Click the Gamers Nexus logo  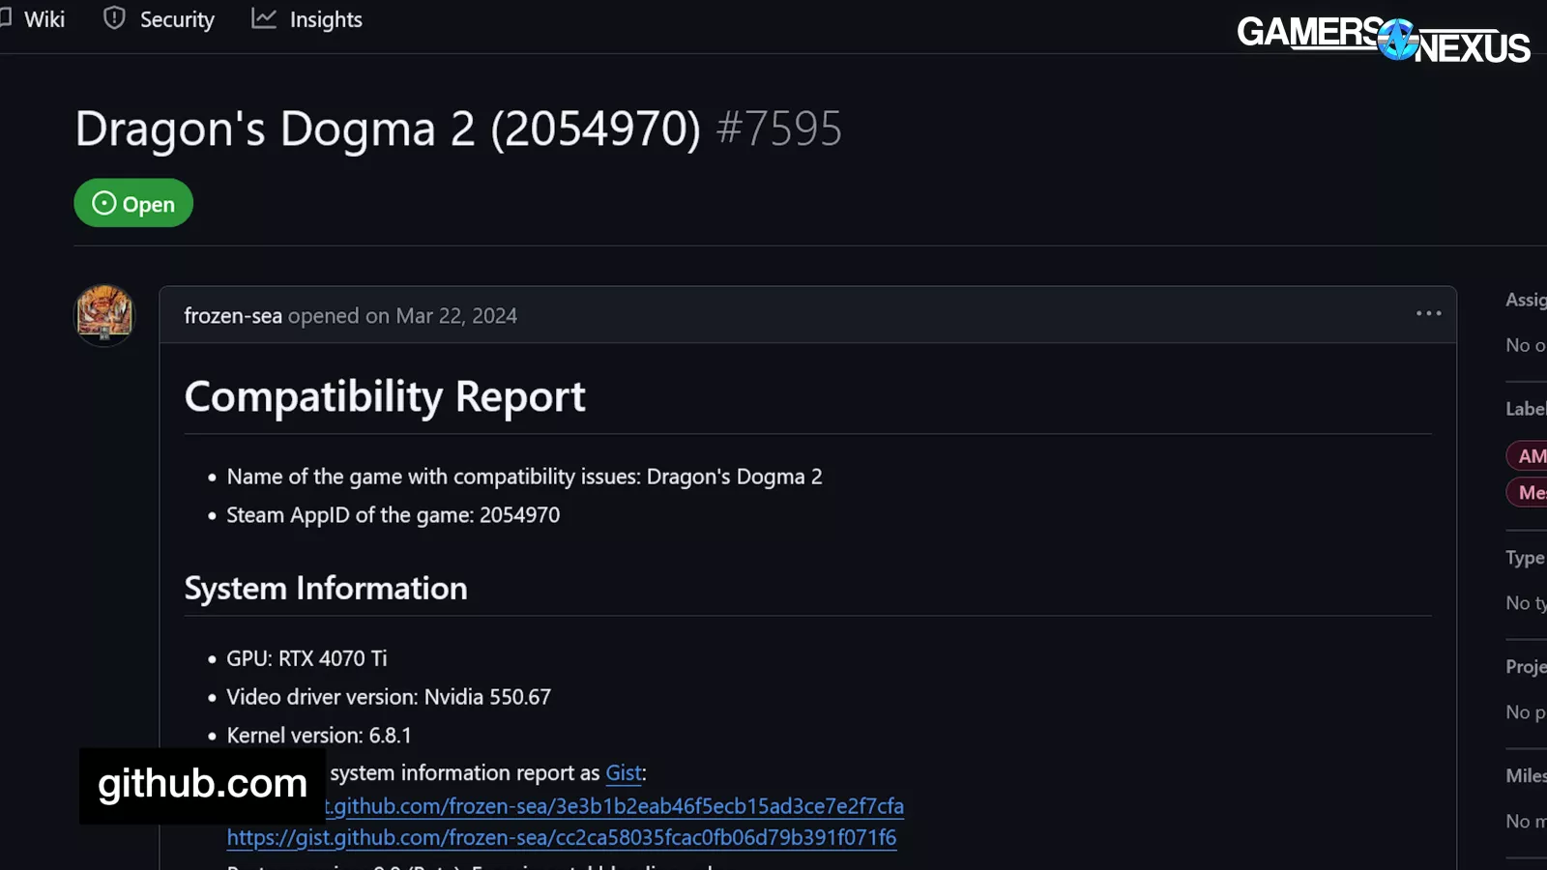click(1383, 40)
